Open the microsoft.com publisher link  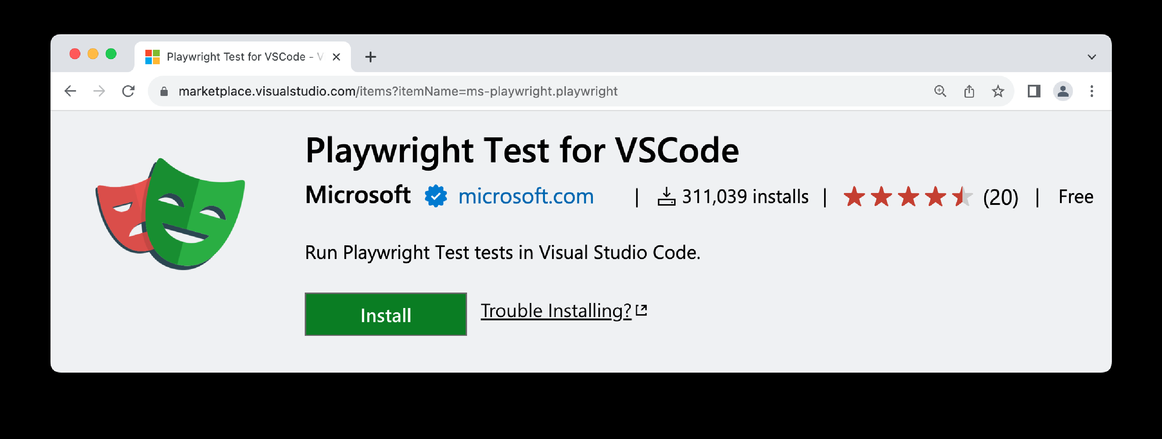pos(526,196)
